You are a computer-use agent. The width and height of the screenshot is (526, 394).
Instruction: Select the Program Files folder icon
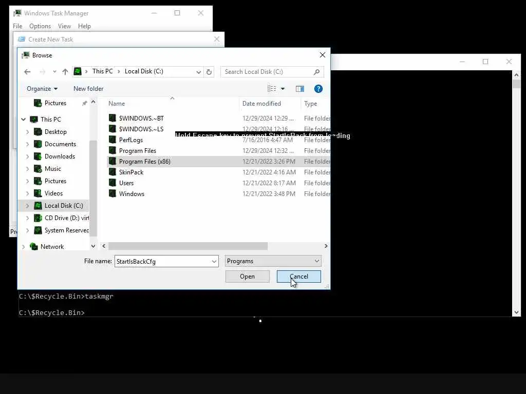(x=112, y=150)
